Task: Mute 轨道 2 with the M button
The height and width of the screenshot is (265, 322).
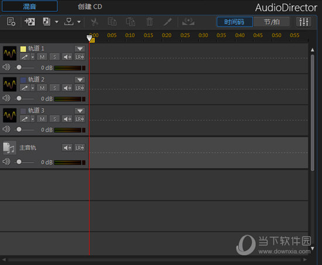Action: click(42, 88)
